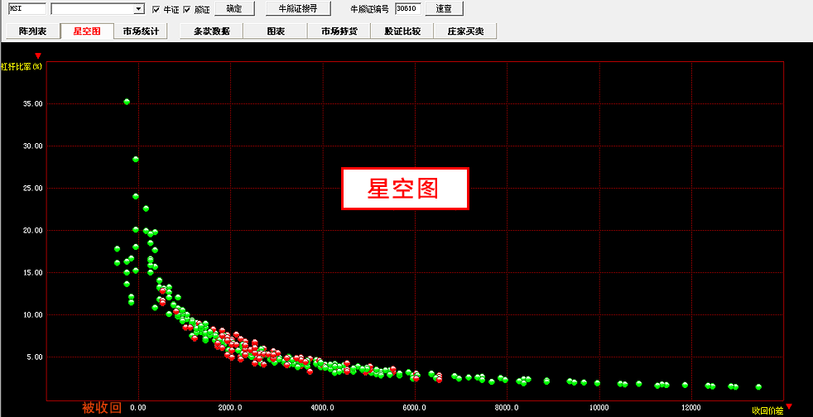
Task: Click the HSI code input field
Action: pyautogui.click(x=26, y=9)
